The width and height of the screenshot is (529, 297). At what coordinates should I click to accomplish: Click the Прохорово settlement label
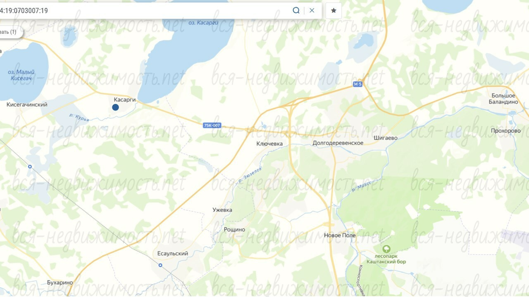[506, 131]
